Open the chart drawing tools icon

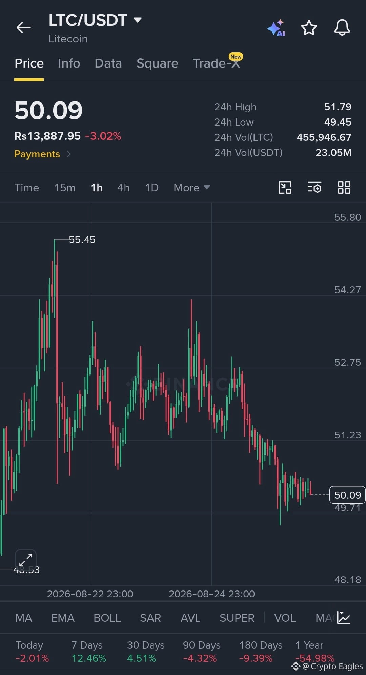(285, 187)
